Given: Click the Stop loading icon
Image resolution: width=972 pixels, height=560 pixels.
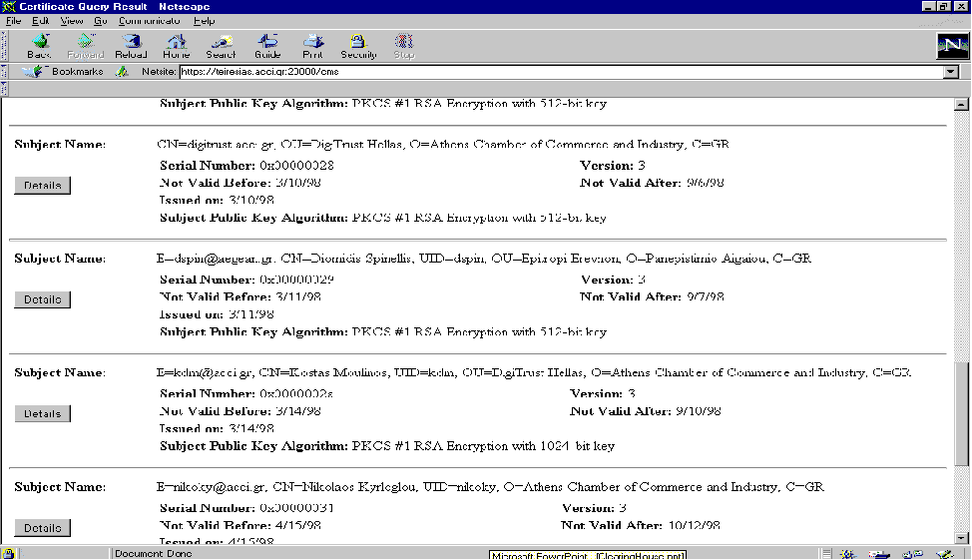Looking at the screenshot, I should tap(403, 46).
